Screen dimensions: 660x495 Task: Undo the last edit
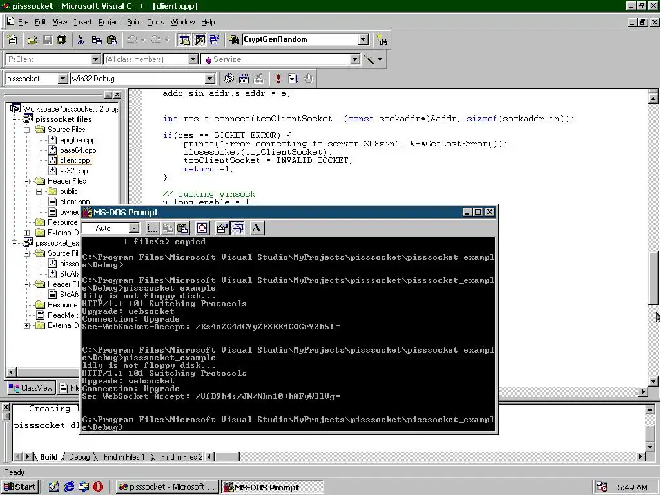pos(131,40)
